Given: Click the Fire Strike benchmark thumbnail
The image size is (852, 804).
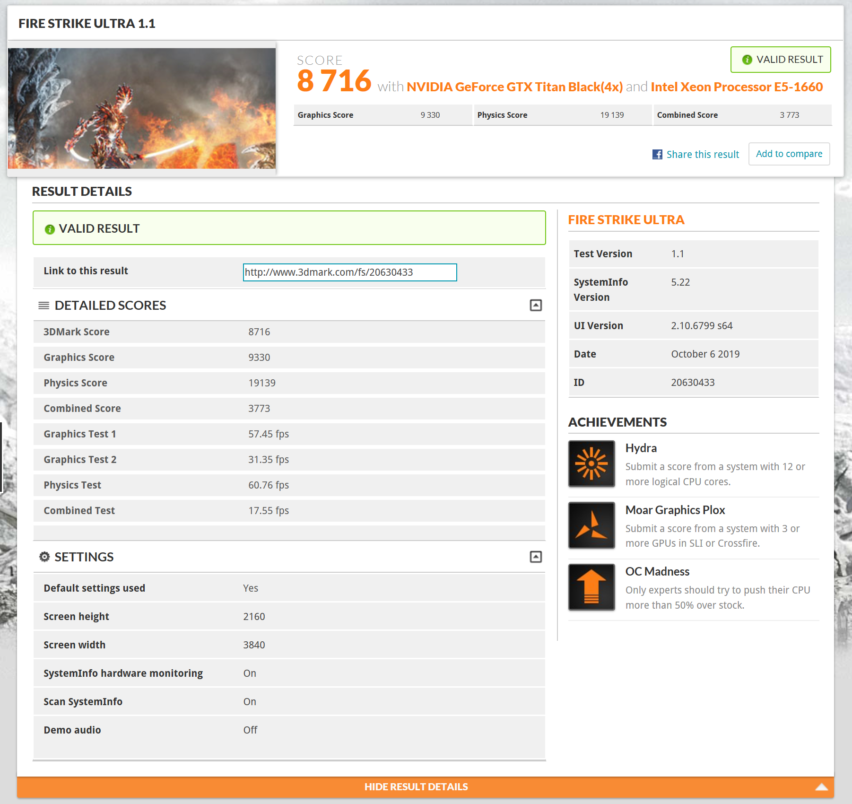Looking at the screenshot, I should pos(142,108).
